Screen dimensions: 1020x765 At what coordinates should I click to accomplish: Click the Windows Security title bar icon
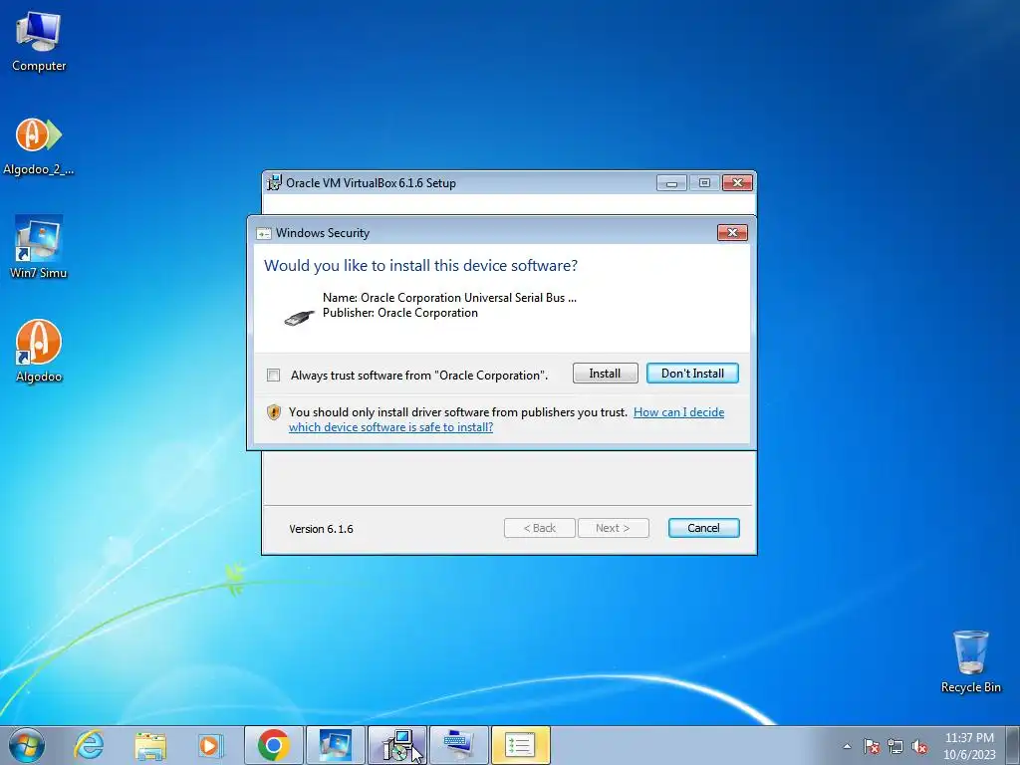[x=263, y=233]
